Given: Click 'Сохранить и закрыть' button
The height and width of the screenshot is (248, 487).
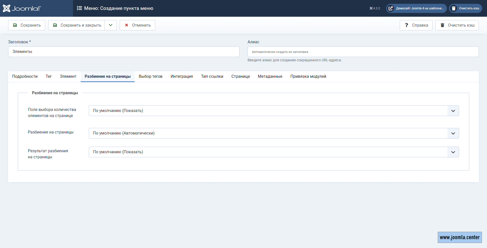Looking at the screenshot, I should point(77,25).
